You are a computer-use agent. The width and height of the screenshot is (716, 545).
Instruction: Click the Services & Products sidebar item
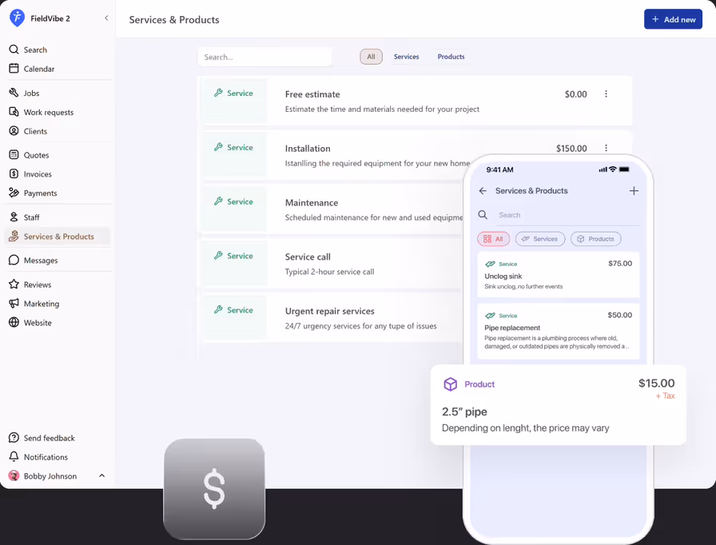tap(58, 237)
